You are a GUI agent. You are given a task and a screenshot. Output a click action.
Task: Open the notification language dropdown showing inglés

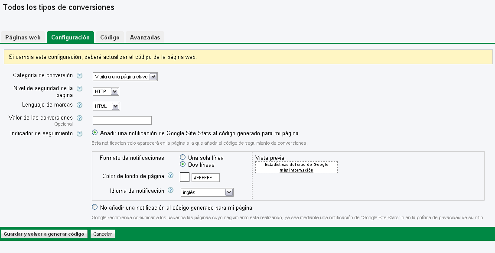[207, 192]
